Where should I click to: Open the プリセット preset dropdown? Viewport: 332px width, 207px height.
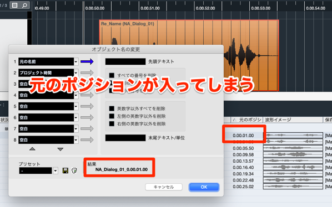(56, 170)
